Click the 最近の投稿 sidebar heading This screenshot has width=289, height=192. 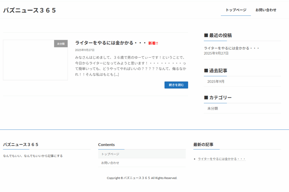(218, 36)
